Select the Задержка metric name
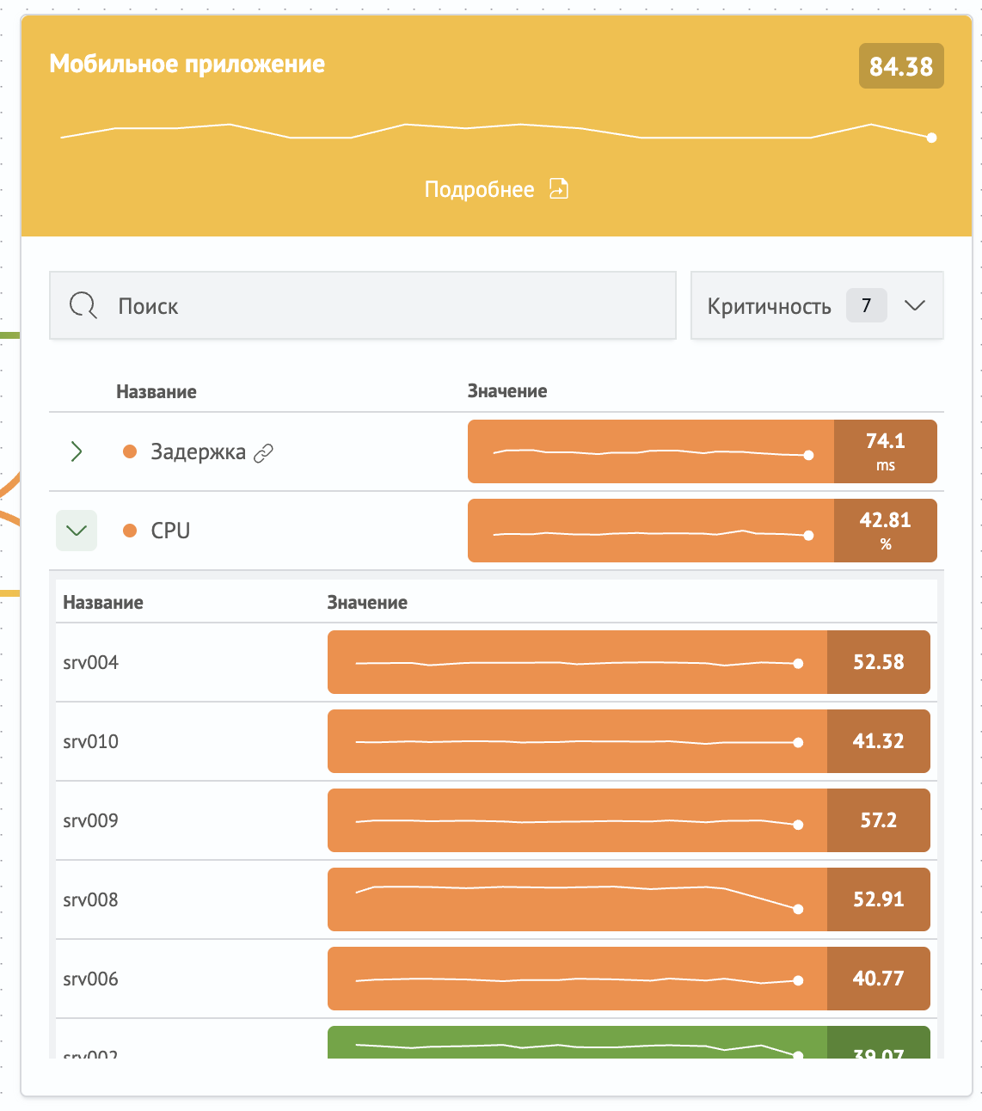 (199, 451)
